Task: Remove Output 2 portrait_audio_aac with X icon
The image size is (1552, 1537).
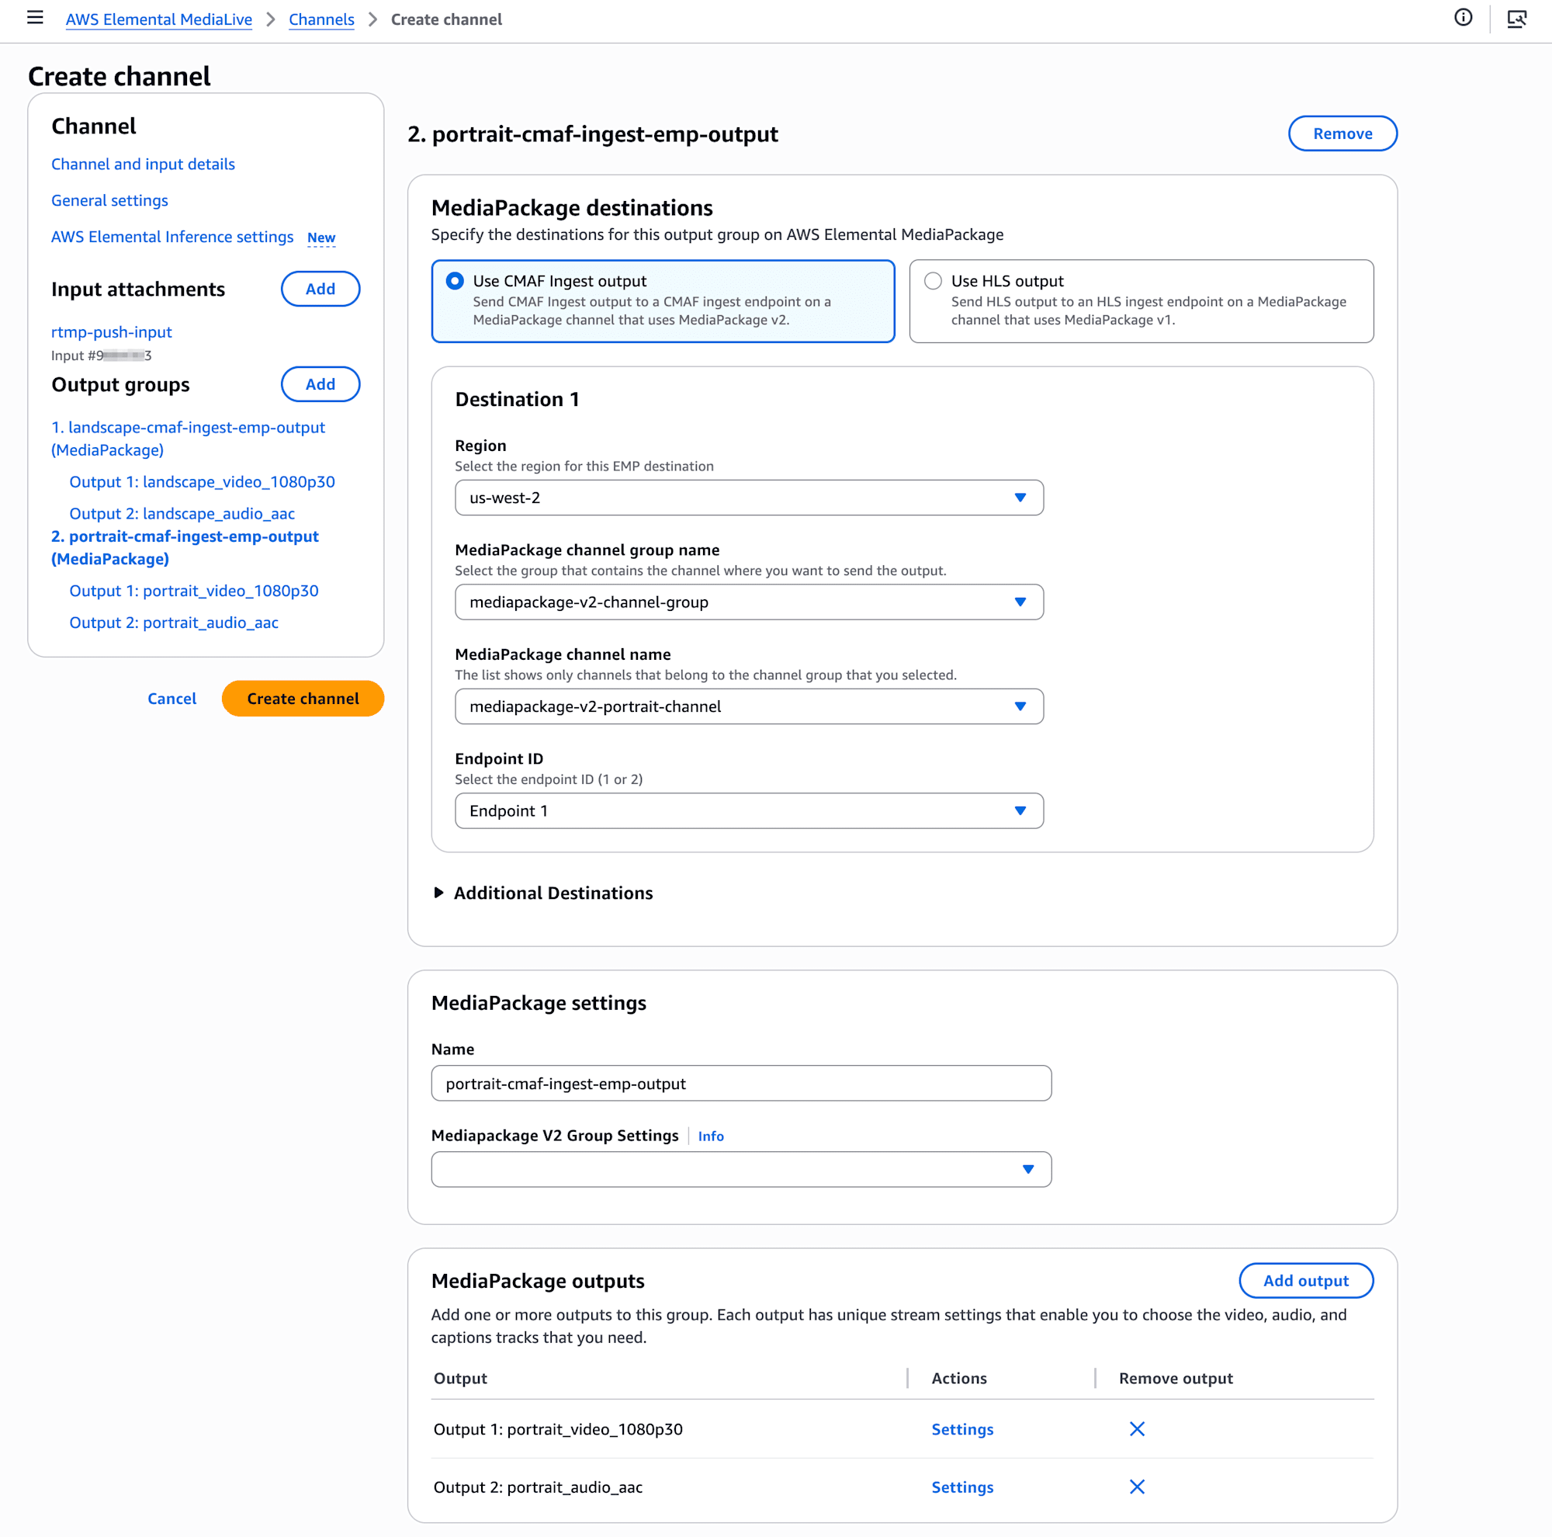Action: click(x=1137, y=1487)
